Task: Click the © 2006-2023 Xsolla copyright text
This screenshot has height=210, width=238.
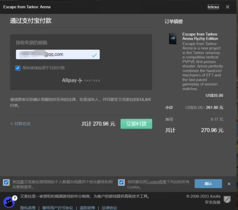Action: (203, 196)
